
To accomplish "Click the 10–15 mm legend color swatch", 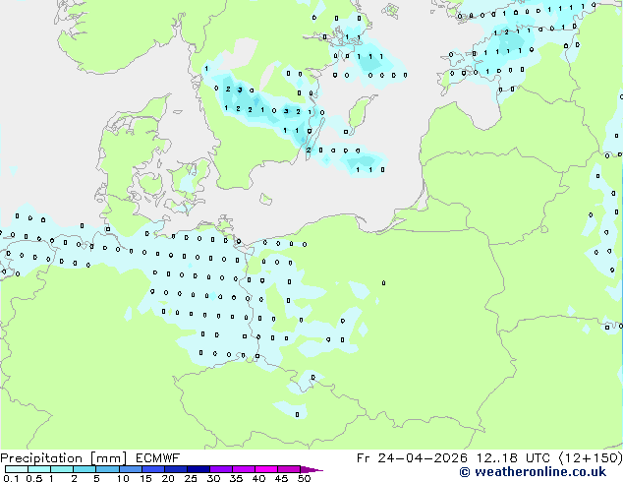I will [x=130, y=469].
